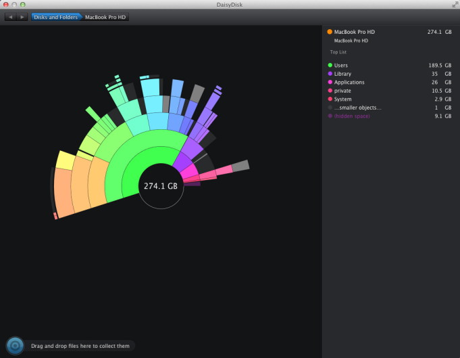Screen dimensions: 460x358
Task: Toggle fullscreen with the title bar arrows
Action: pos(454,4)
